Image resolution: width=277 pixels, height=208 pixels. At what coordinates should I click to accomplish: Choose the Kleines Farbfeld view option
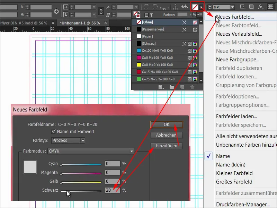click(x=234, y=173)
